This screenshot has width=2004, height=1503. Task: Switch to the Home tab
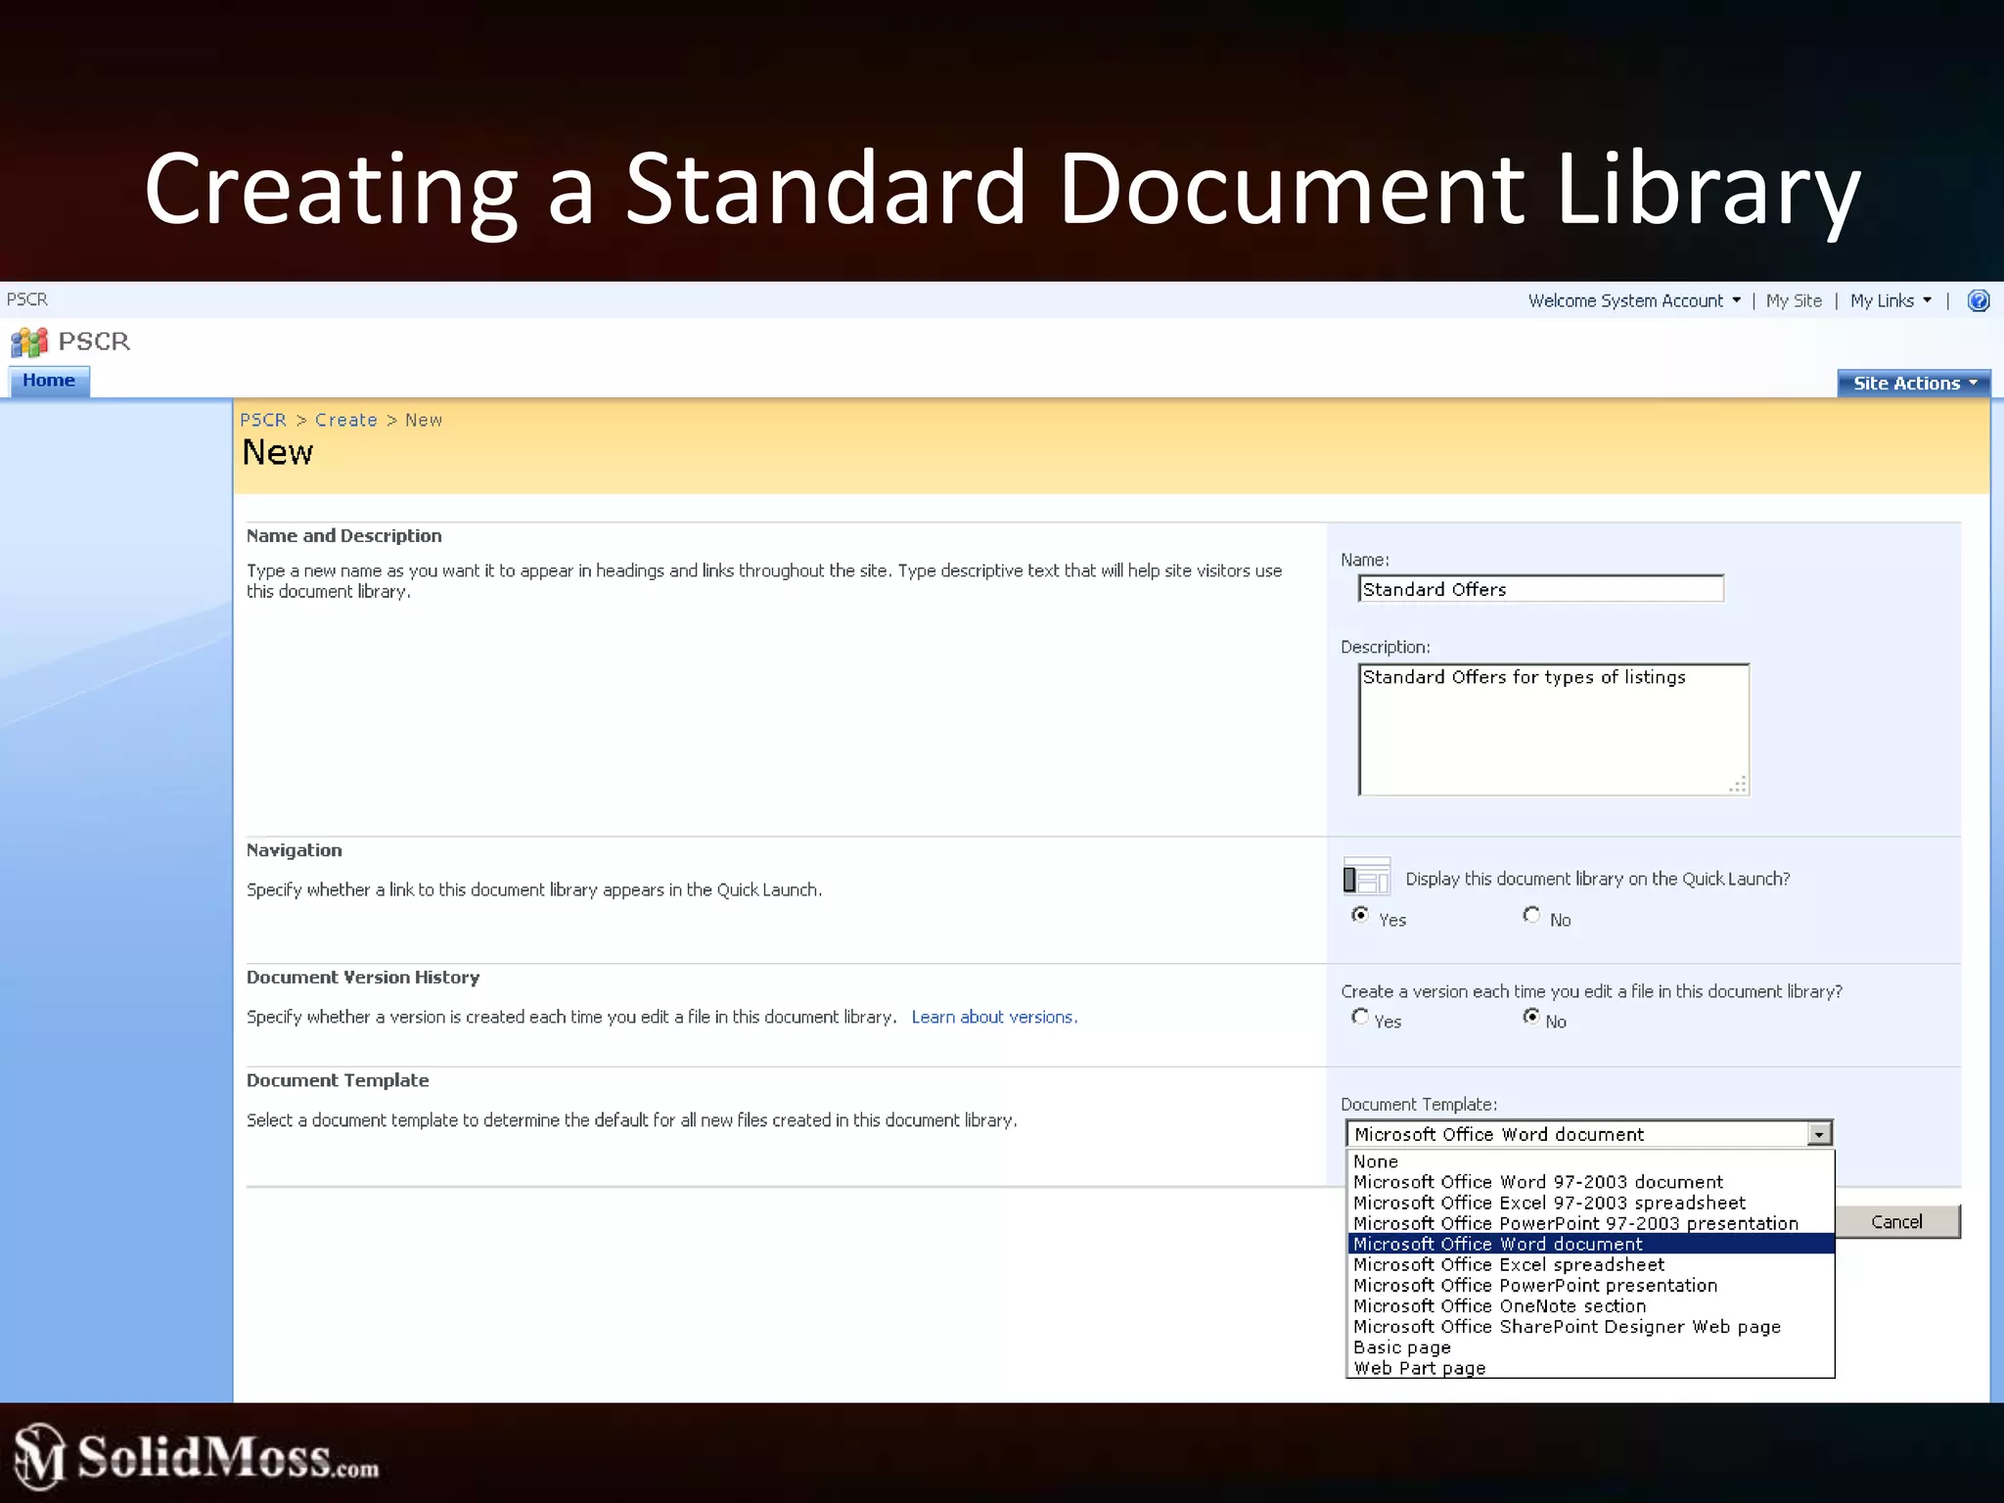[49, 381]
